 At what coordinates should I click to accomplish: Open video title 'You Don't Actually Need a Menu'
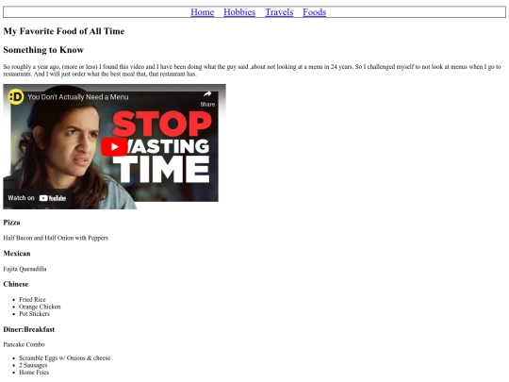(78, 97)
